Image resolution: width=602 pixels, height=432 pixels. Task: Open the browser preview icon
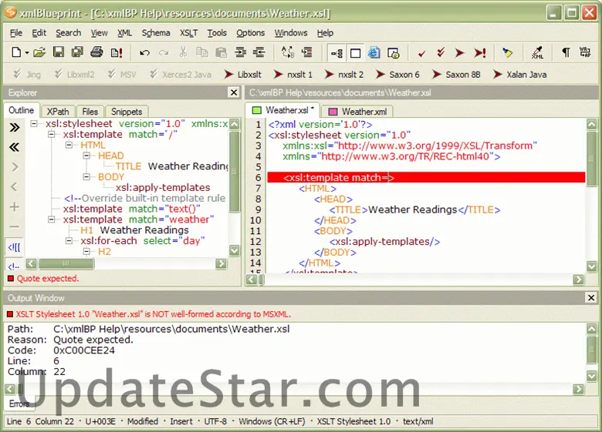(374, 53)
